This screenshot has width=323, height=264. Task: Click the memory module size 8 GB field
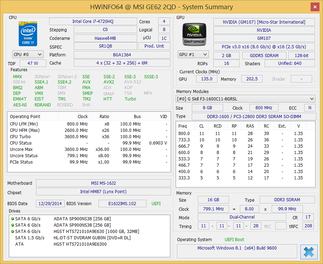[x=207, y=108]
